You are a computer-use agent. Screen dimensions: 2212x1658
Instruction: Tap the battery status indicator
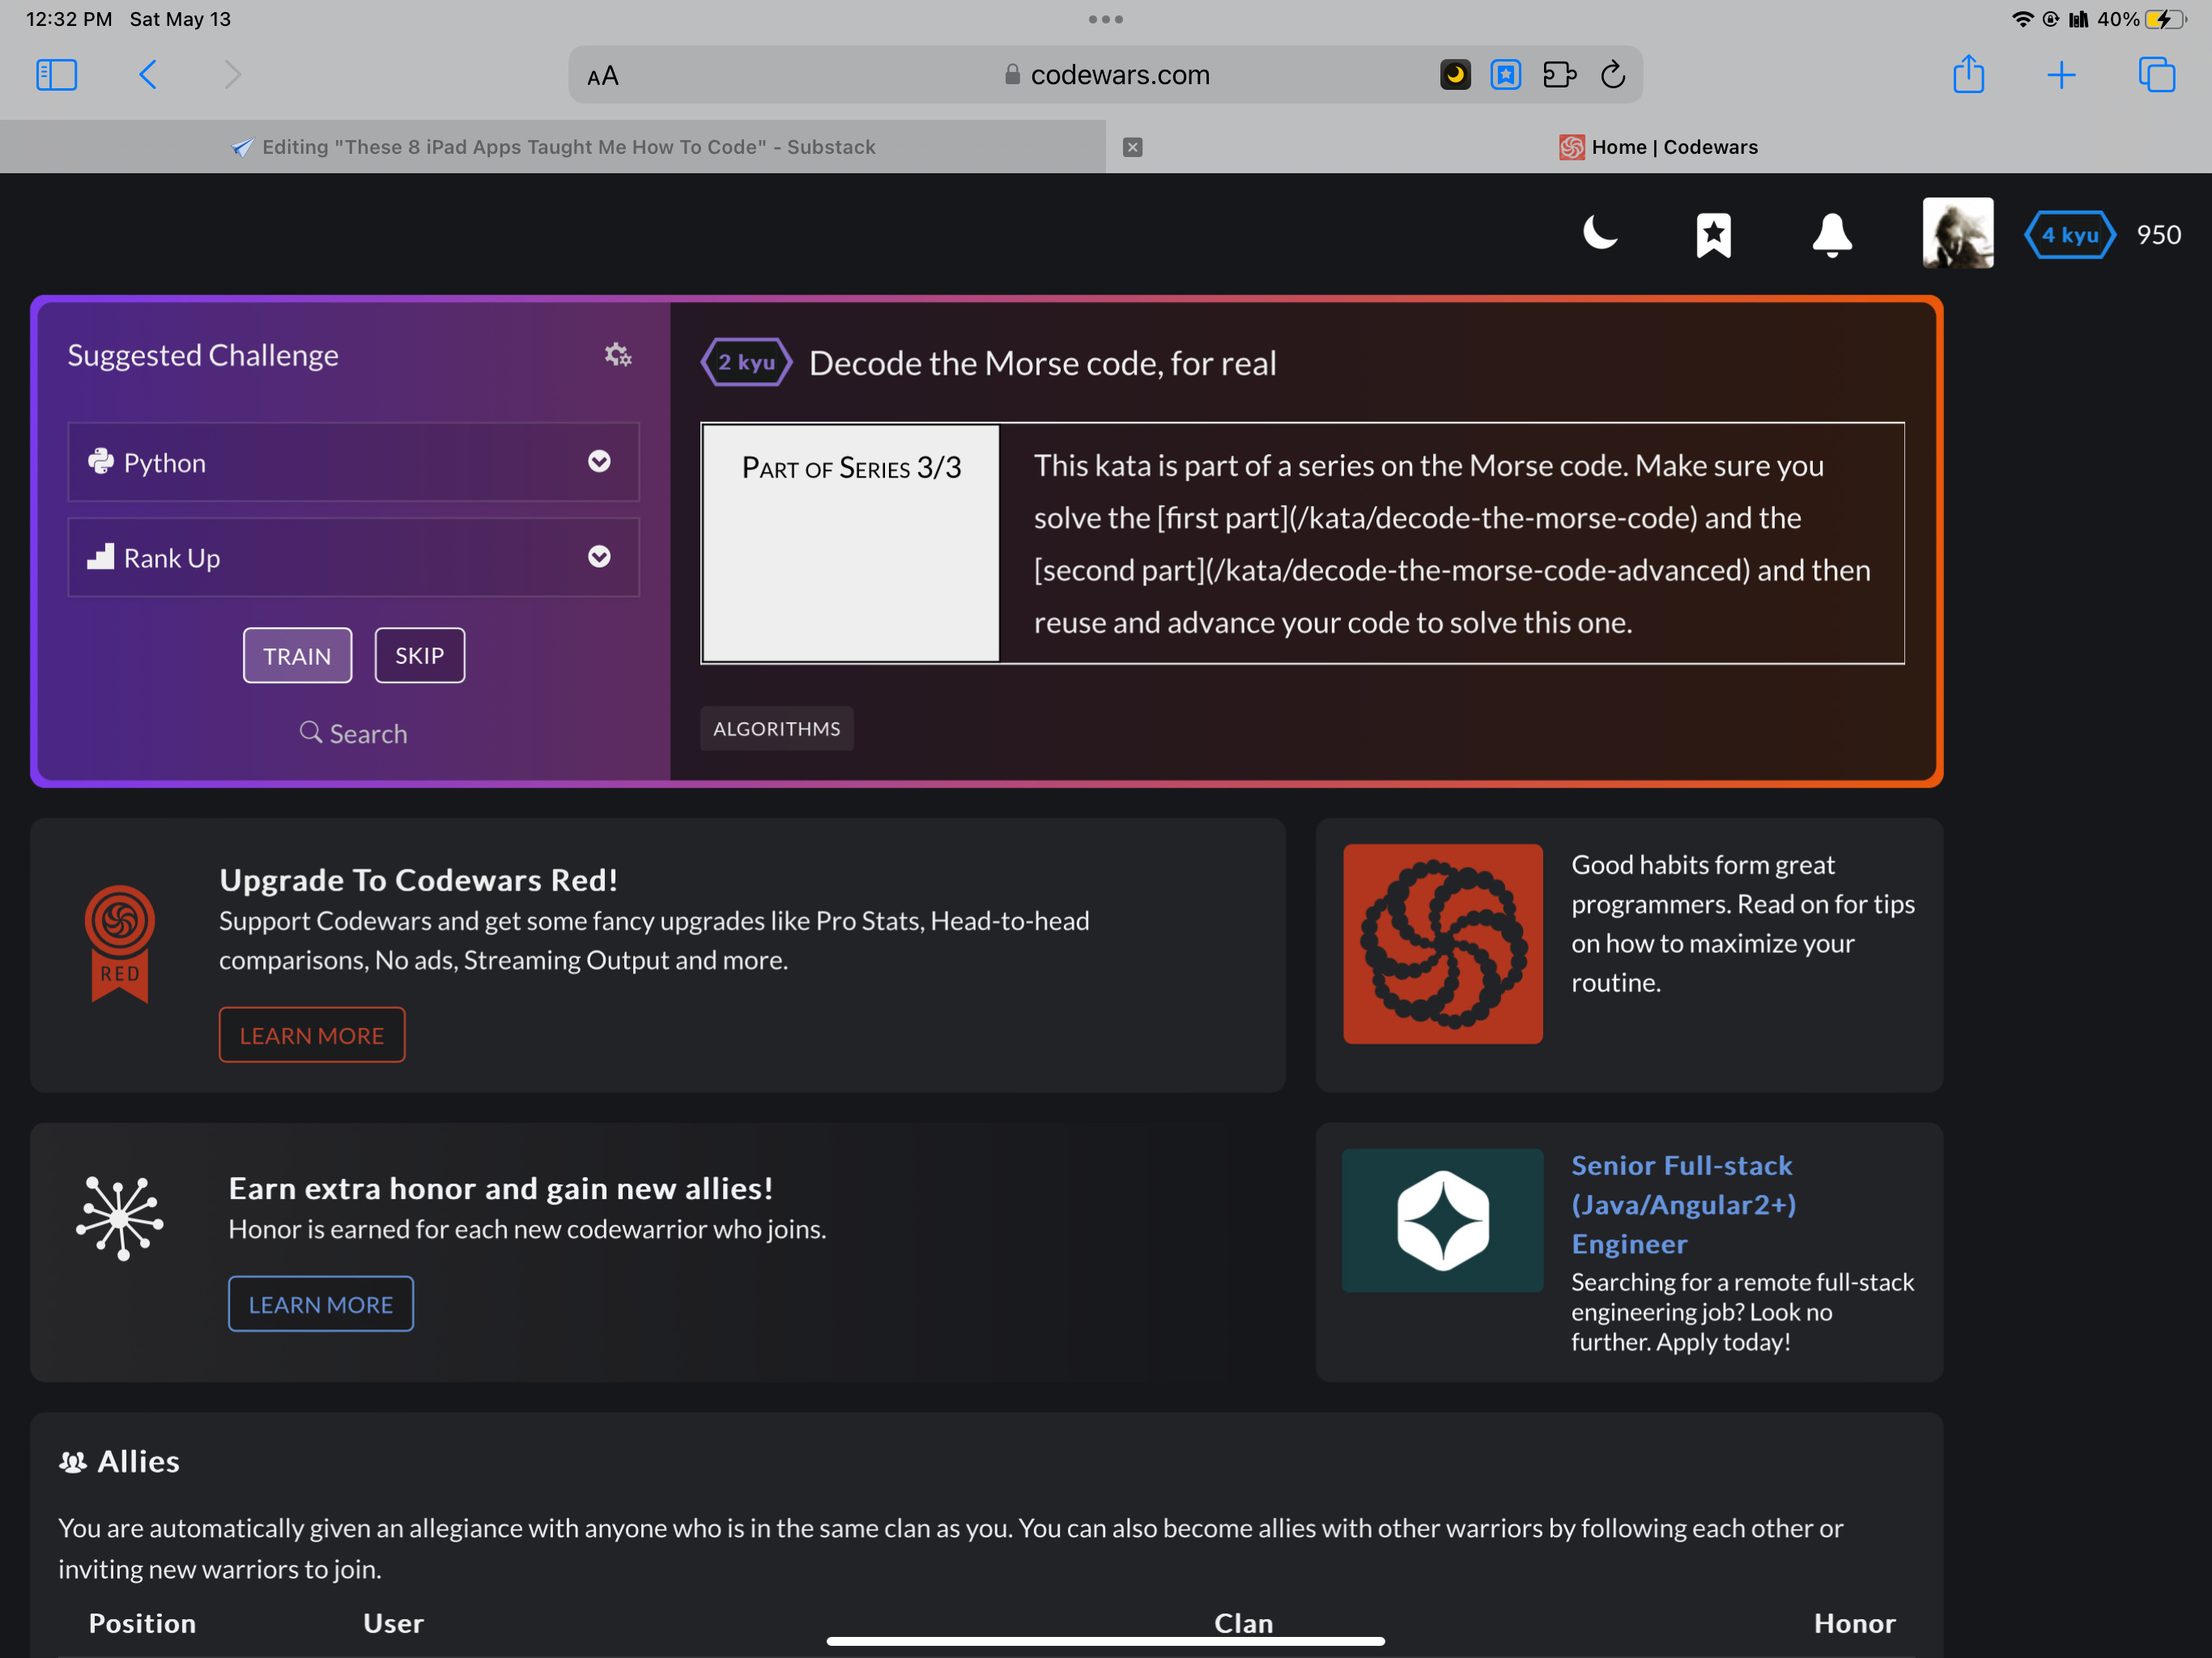coord(2164,19)
